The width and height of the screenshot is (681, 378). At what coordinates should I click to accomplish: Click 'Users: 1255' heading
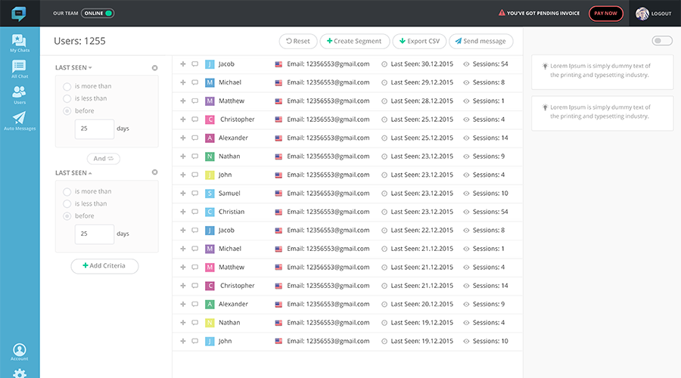click(x=79, y=42)
